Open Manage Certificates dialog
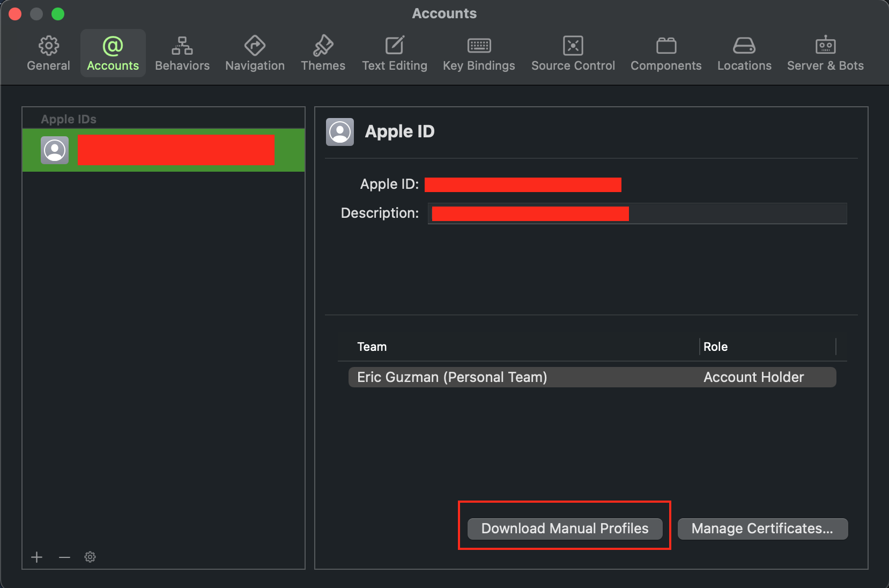This screenshot has height=588, width=889. 762,528
